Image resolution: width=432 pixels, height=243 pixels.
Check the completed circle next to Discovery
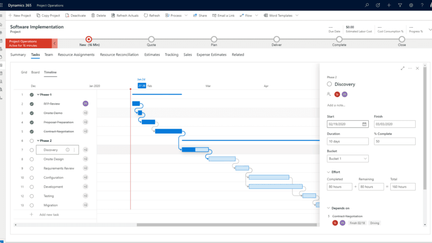[x=32, y=150]
